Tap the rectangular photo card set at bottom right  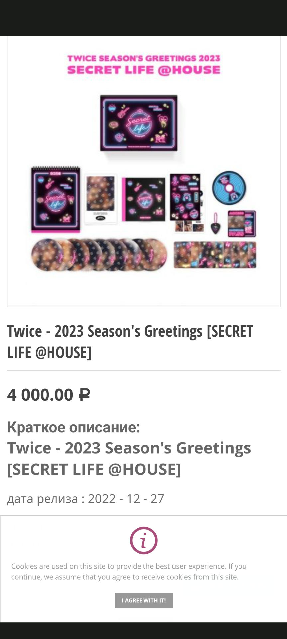coord(215,255)
